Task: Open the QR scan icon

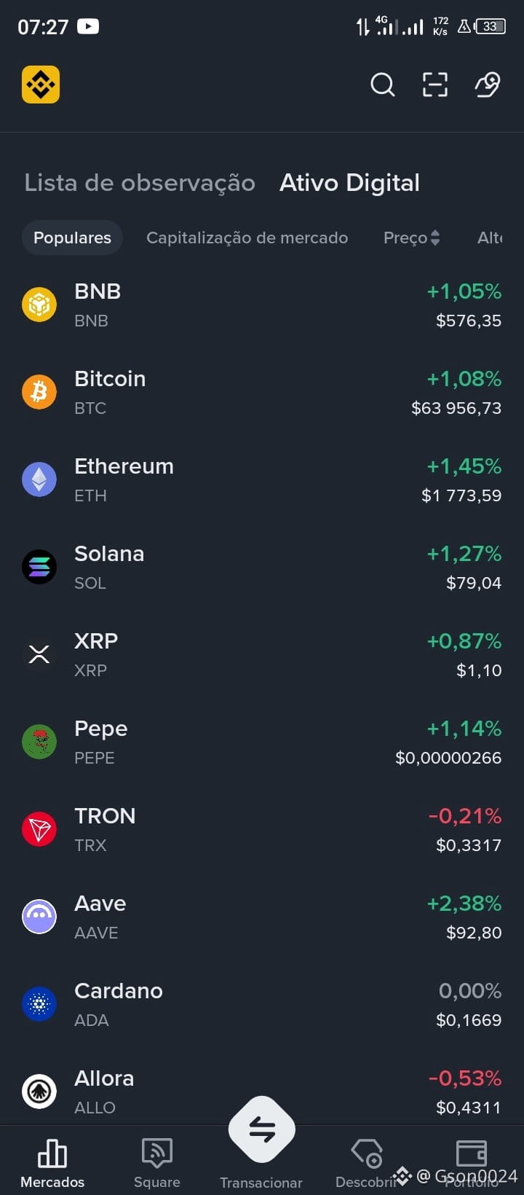Action: pos(435,85)
